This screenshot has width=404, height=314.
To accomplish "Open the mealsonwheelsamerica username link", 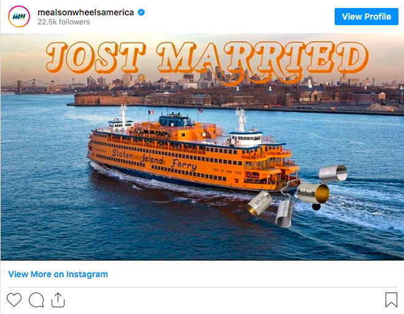I will point(85,12).
